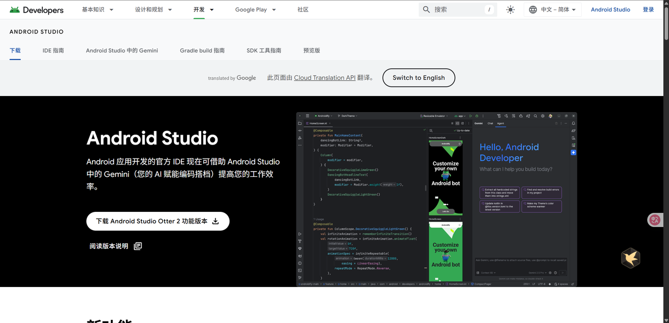669x323 pixels.
Task: Click the settings gear in IDE preview toolbar
Action: click(543, 116)
